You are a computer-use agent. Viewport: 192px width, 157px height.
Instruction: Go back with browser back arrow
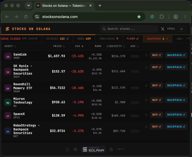pos(7,17)
